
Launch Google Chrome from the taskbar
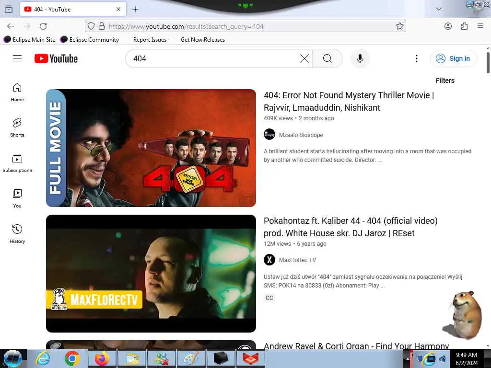[72, 358]
